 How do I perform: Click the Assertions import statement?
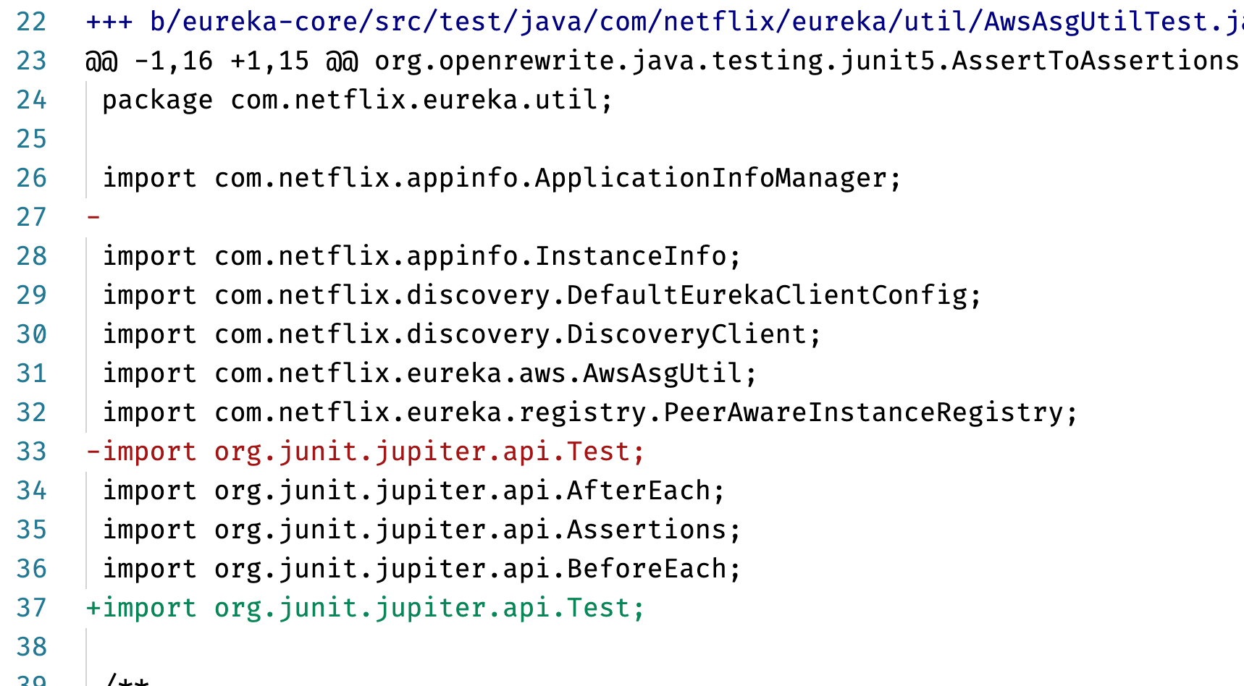(420, 529)
